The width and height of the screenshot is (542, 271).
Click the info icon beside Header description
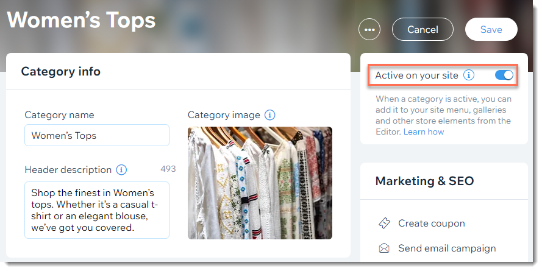121,170
